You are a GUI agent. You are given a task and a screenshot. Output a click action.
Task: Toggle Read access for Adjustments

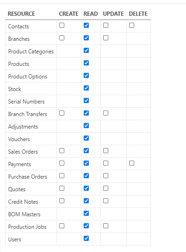point(86,126)
